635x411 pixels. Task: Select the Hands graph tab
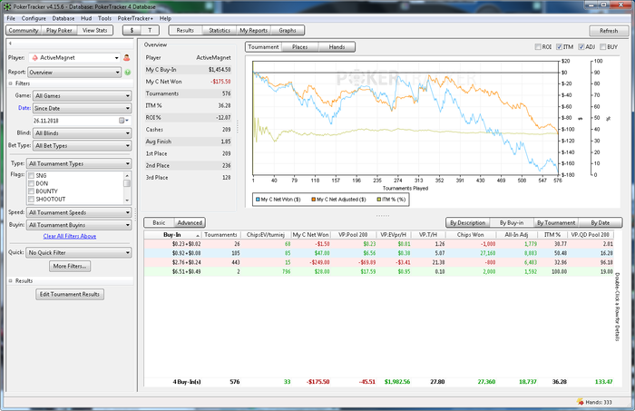click(x=337, y=47)
